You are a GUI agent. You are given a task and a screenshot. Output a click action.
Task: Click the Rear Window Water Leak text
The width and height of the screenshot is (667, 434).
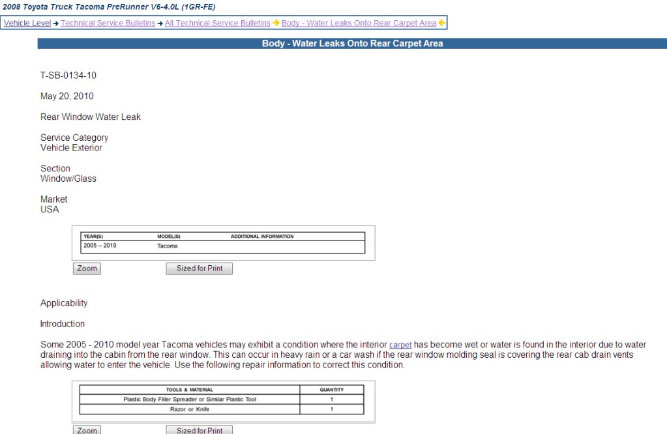tap(91, 117)
